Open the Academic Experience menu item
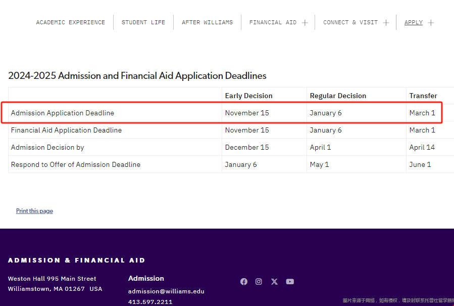The height and width of the screenshot is (306, 454). 70,22
